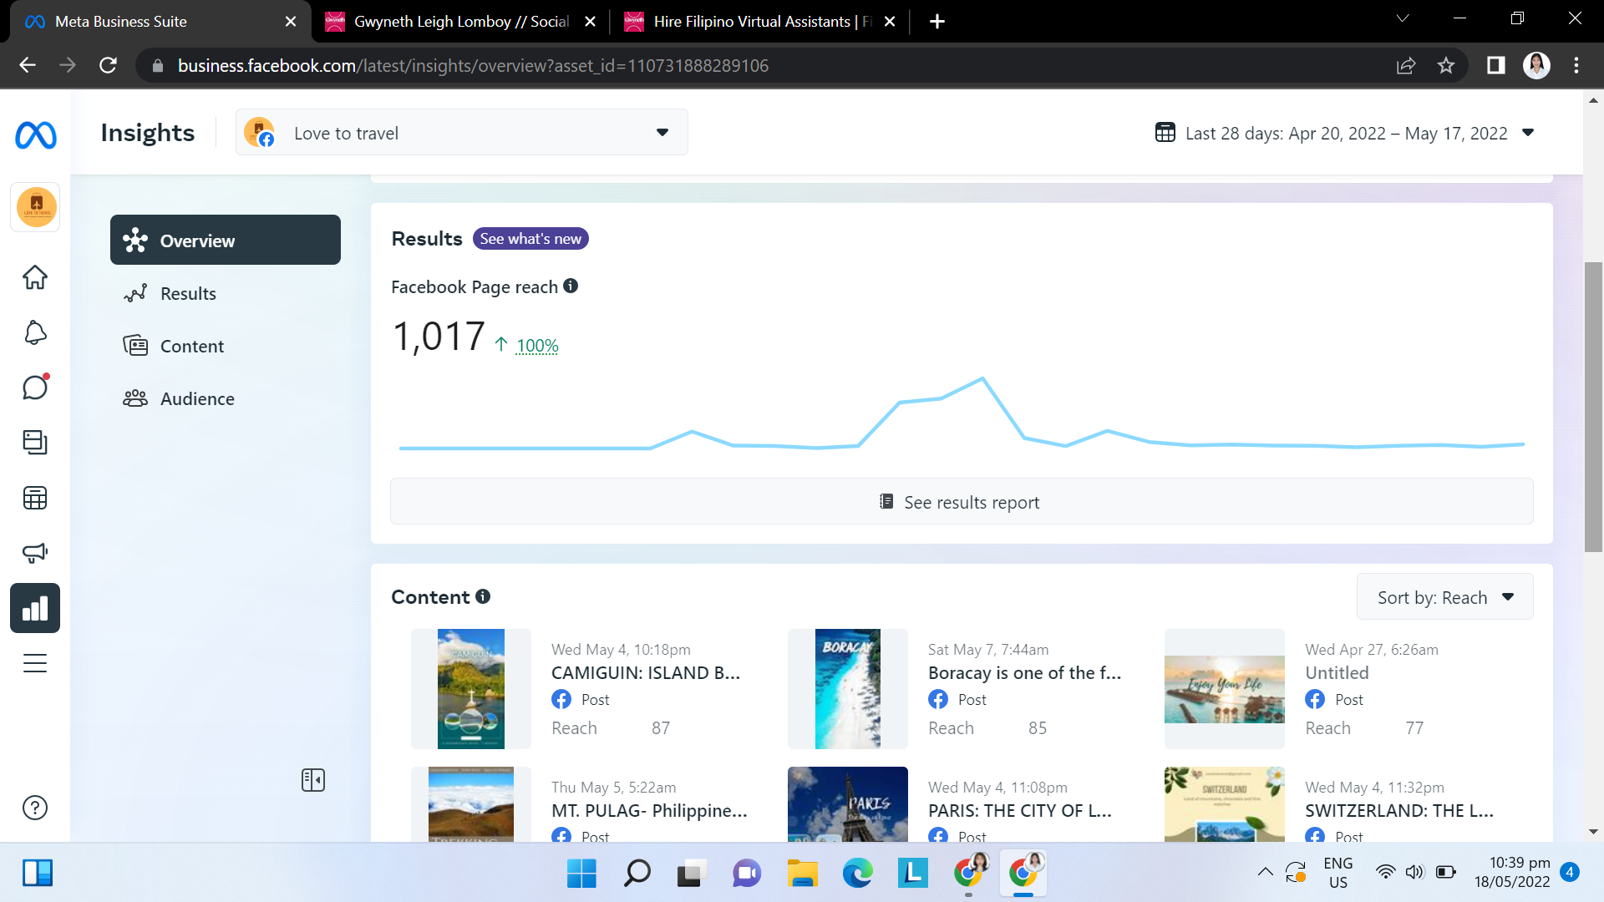The width and height of the screenshot is (1604, 902).
Task: Select the Content menu item
Action: coord(191,346)
